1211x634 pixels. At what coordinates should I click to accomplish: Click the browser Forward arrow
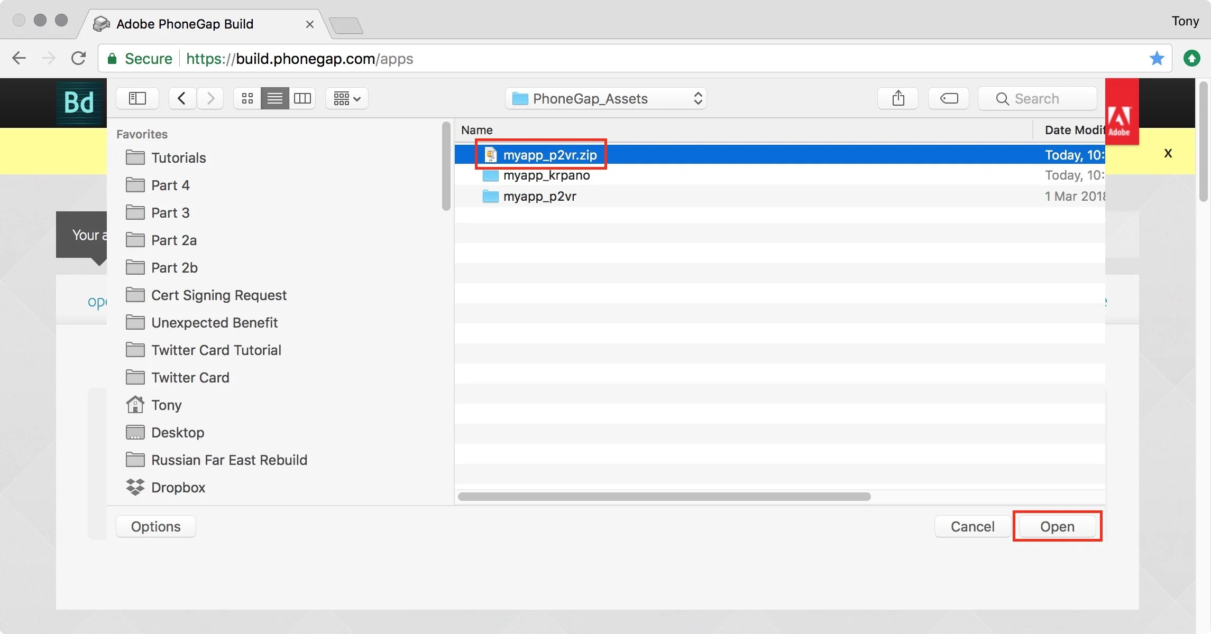pos(49,58)
